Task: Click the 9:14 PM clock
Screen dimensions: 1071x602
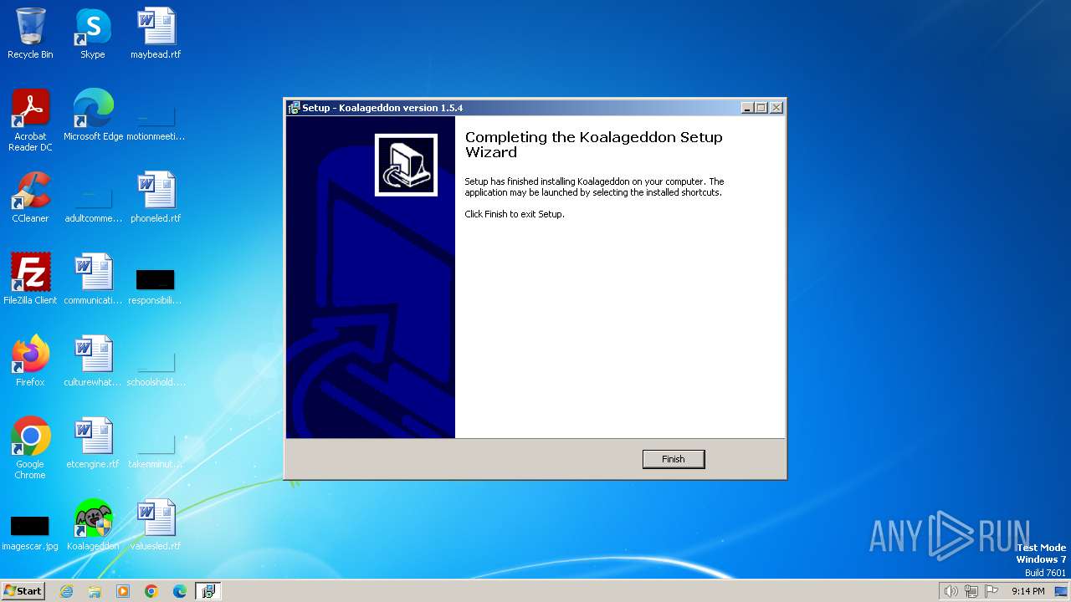Action: coord(1027,591)
